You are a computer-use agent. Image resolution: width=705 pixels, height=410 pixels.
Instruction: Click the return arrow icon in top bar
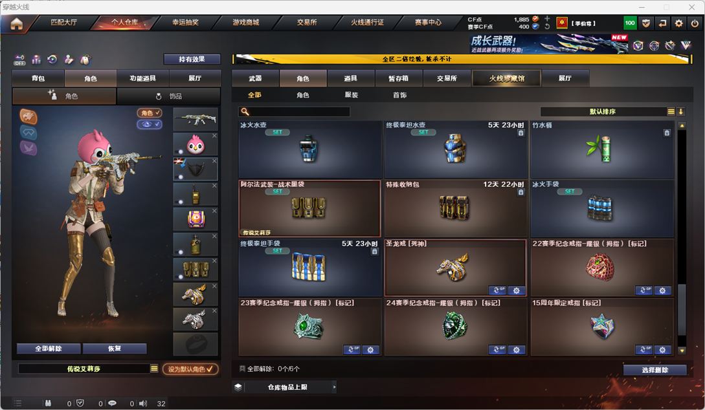click(662, 23)
